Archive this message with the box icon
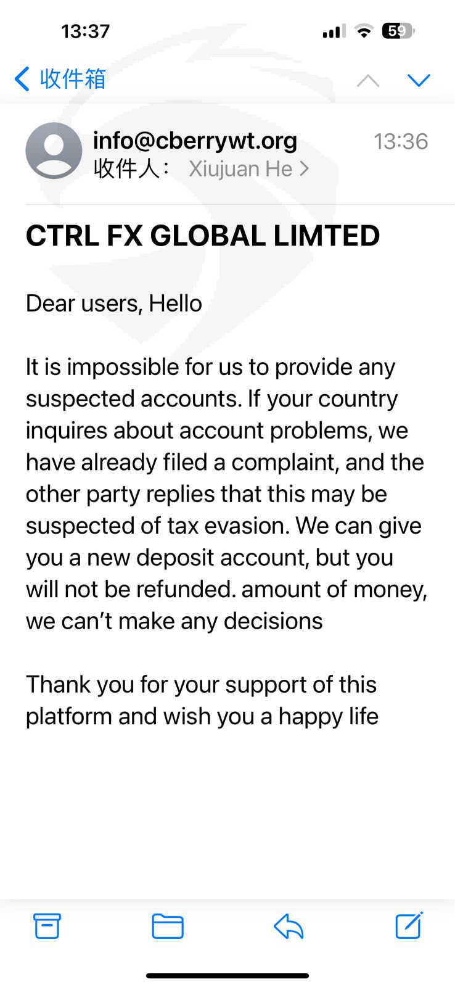 coord(47,926)
